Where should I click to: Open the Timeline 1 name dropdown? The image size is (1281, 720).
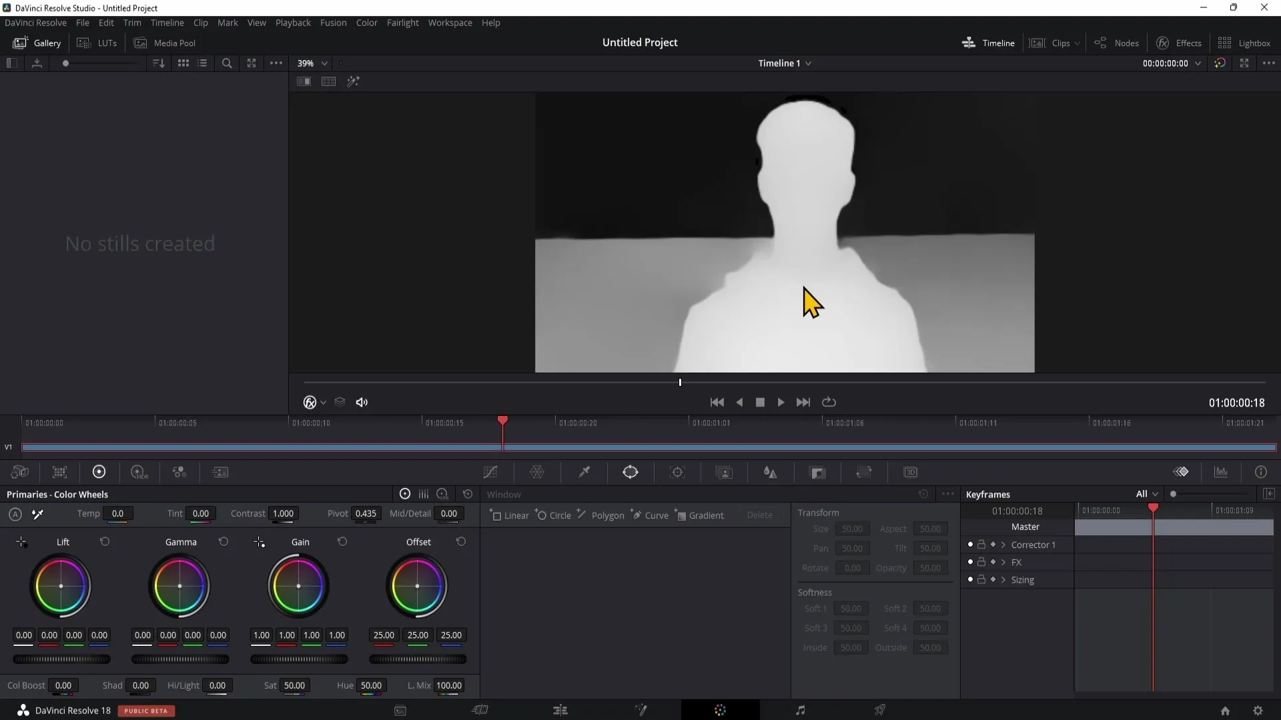[785, 63]
